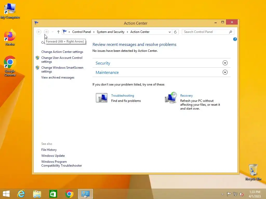This screenshot has width=266, height=199.
Task: Click the search magnifier icon
Action: tap(230, 32)
